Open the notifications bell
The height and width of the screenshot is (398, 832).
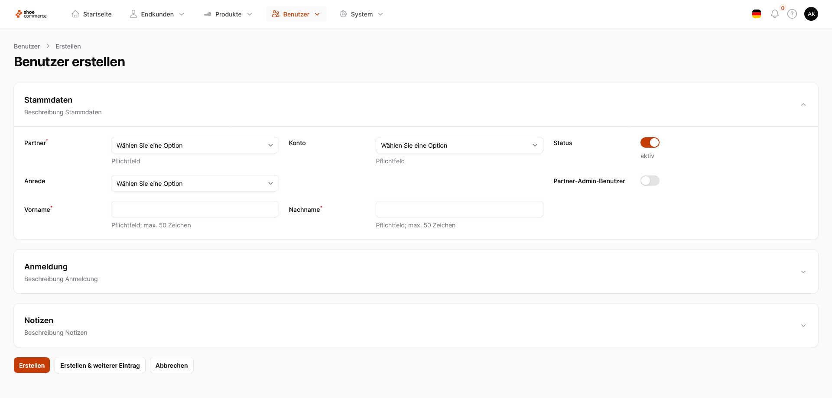774,14
